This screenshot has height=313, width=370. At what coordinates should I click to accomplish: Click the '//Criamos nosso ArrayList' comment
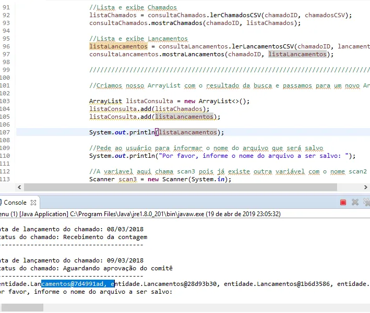[230, 85]
